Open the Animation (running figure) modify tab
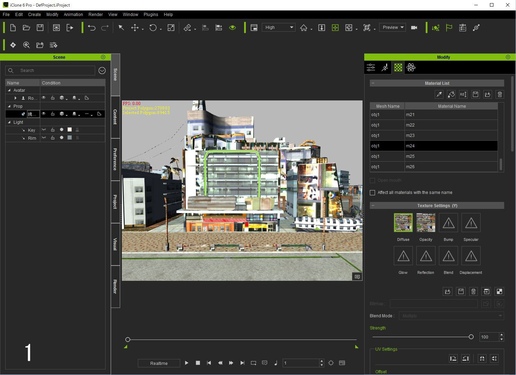516x375 pixels. [x=385, y=67]
